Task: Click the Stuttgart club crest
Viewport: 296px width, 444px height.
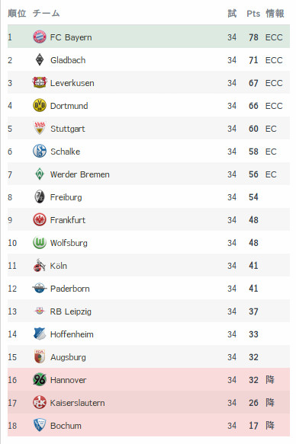Action: pos(40,128)
